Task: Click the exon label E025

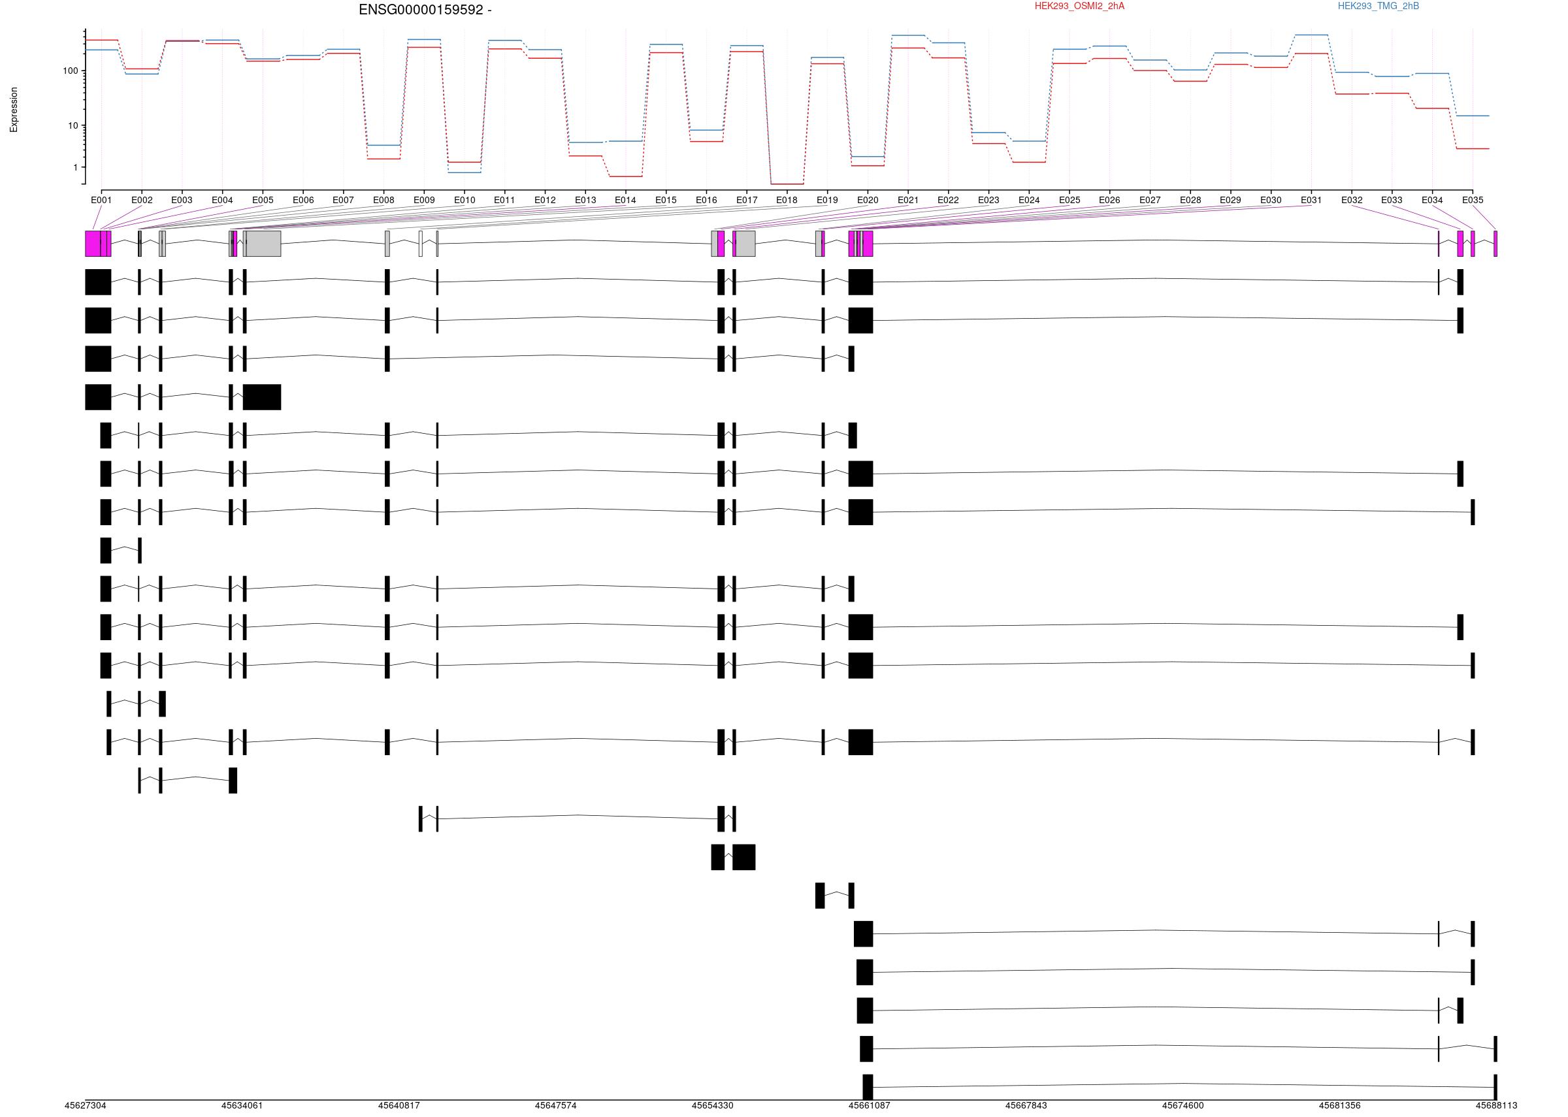Action: point(1070,200)
